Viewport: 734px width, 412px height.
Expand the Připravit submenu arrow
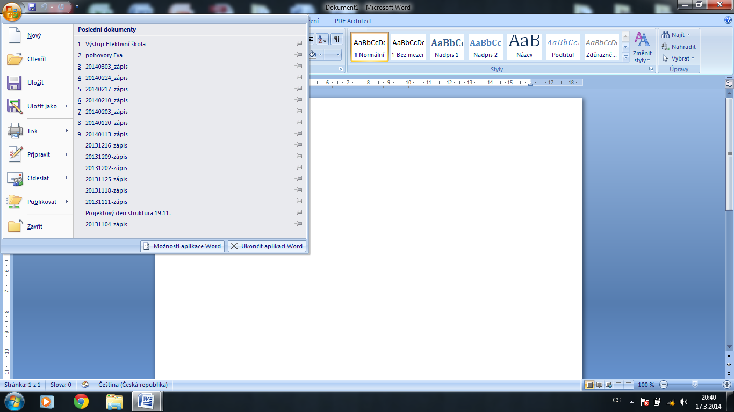coord(67,154)
